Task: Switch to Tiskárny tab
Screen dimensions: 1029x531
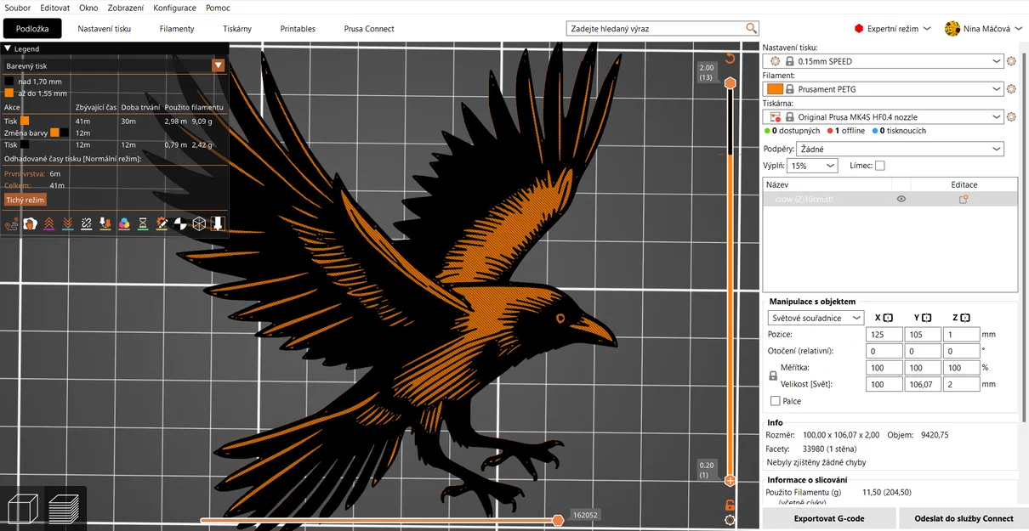Action: coord(237,29)
